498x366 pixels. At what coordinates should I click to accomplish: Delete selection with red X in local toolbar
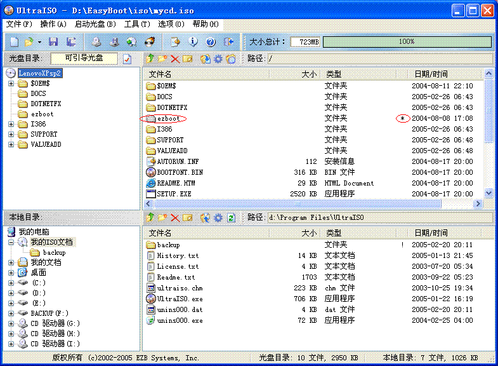tap(175, 218)
